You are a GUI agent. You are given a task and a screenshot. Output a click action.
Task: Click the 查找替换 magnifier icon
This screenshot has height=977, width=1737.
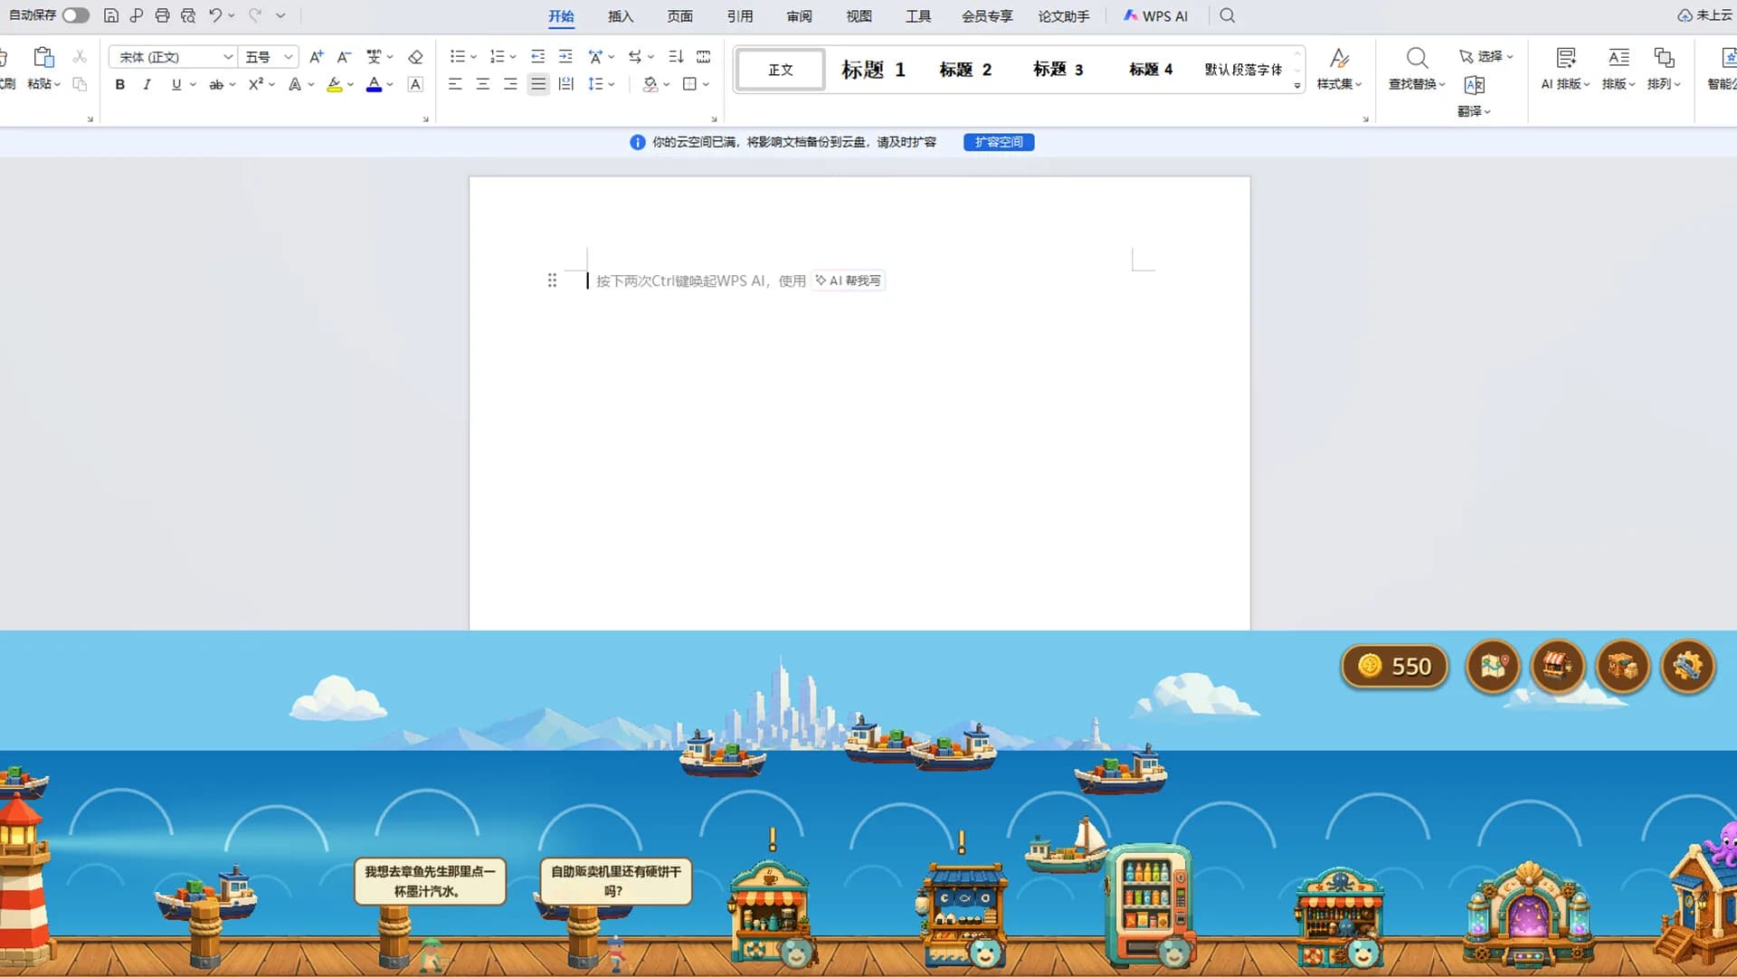(1417, 59)
